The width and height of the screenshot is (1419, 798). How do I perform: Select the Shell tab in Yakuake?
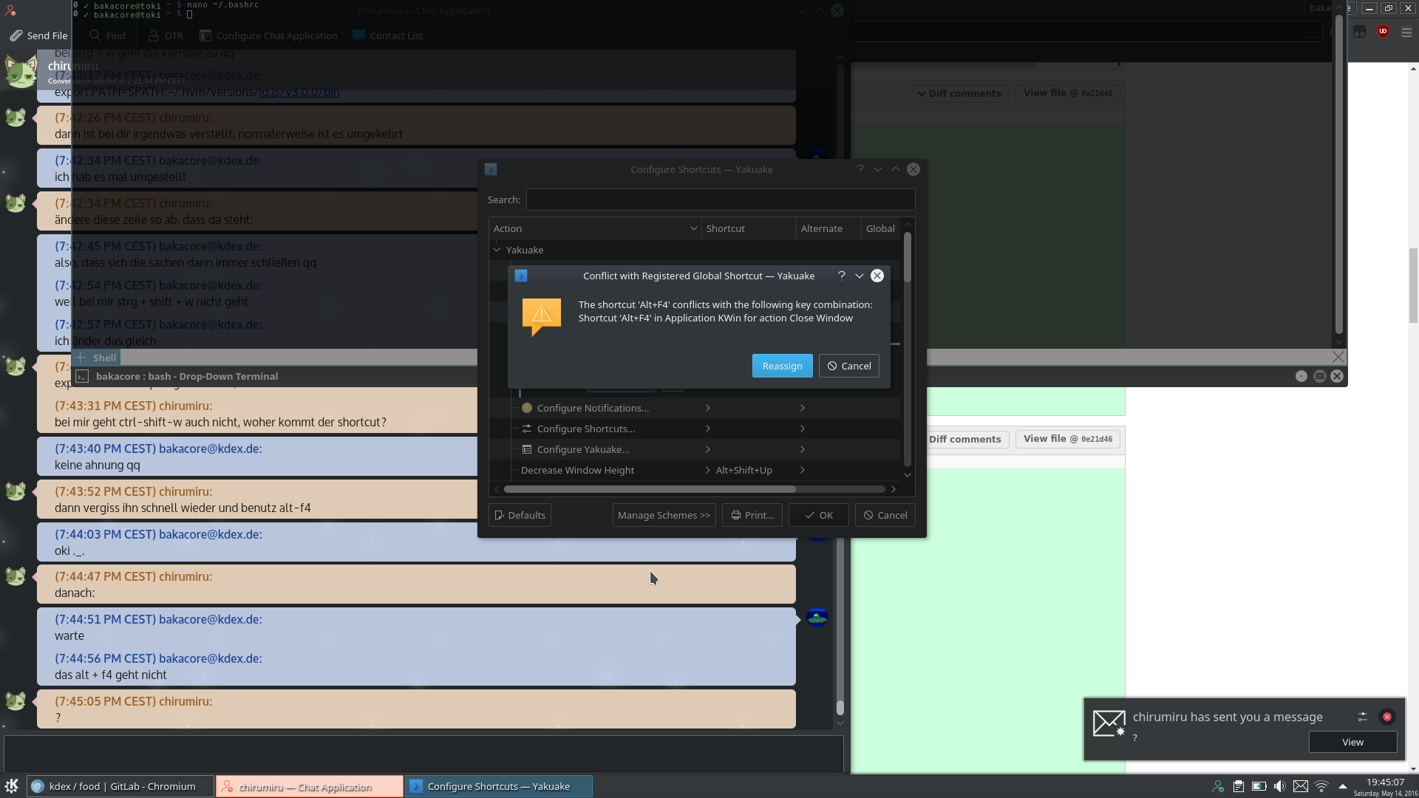[x=104, y=358]
